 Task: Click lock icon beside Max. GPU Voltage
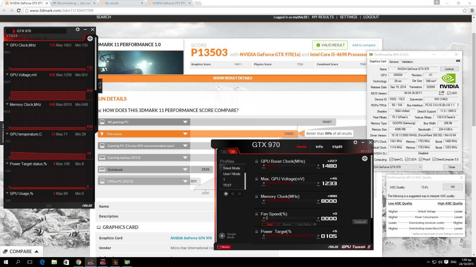[x=257, y=179]
